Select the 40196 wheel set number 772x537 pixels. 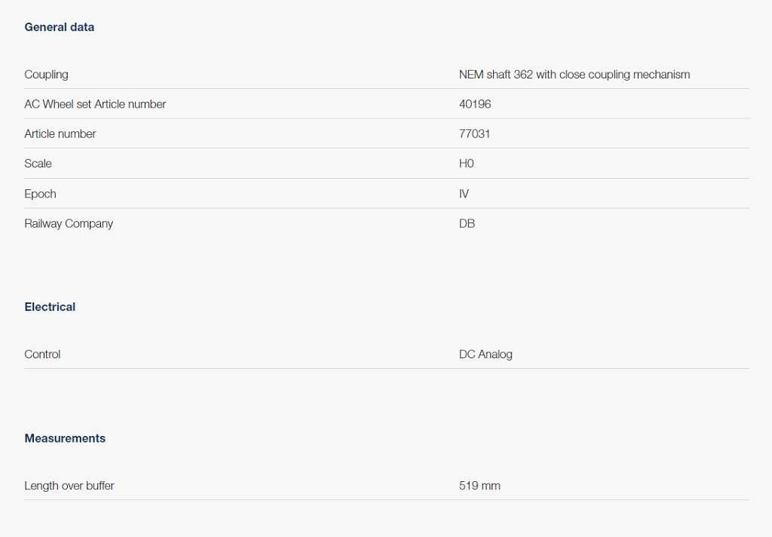(x=475, y=104)
